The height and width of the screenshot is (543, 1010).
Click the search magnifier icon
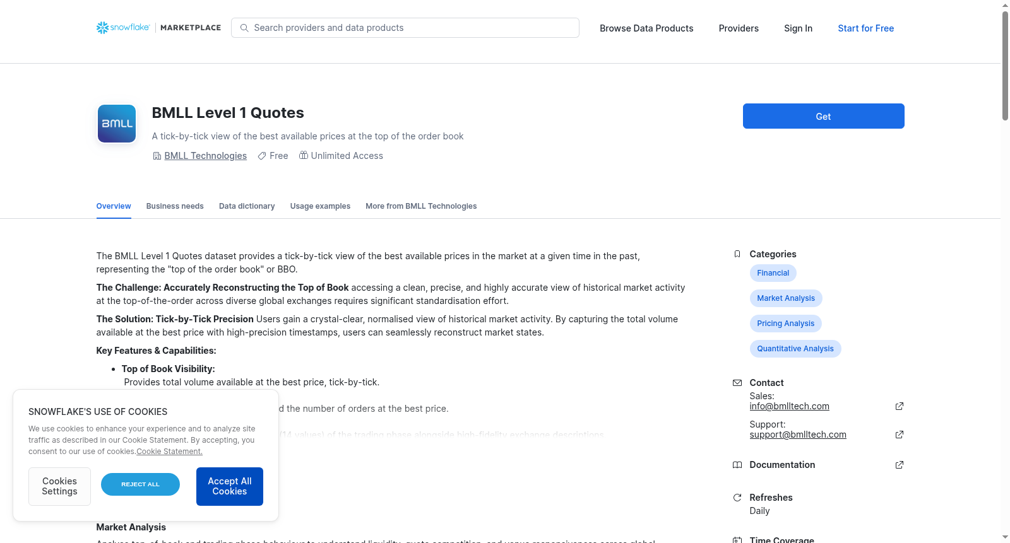click(x=244, y=28)
